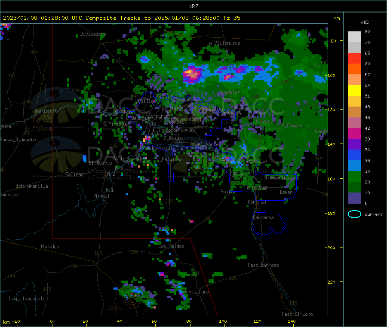Click the yellow 51-54 dBZ legend swatch
The height and width of the screenshot is (327, 387).
point(354,91)
